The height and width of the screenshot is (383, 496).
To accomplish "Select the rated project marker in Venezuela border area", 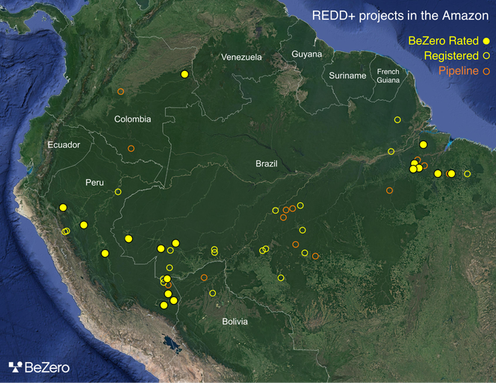I will [185, 75].
